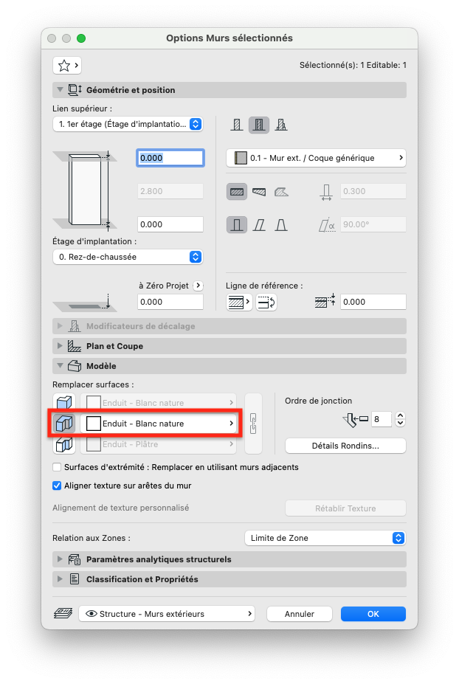Click the à Zéro Projet elevation field

click(170, 302)
